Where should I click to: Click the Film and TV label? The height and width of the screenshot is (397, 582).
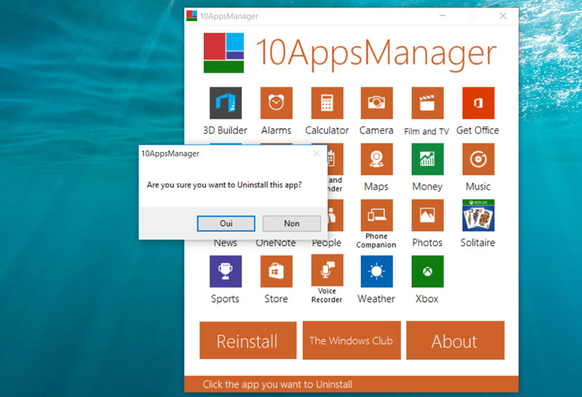tap(426, 132)
